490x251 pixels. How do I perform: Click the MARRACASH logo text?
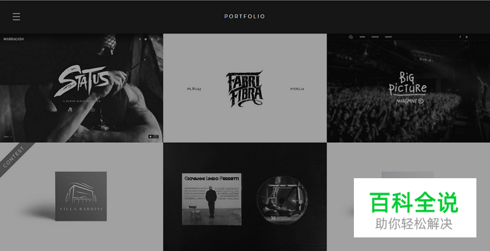14,39
